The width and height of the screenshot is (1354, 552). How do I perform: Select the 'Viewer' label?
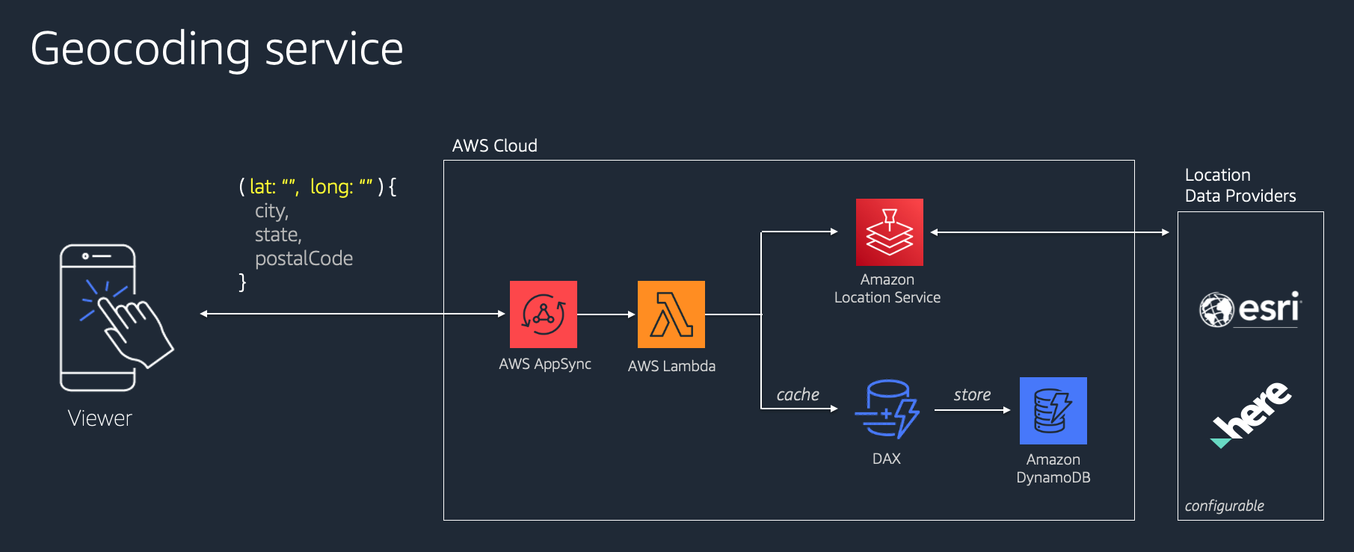coord(99,418)
